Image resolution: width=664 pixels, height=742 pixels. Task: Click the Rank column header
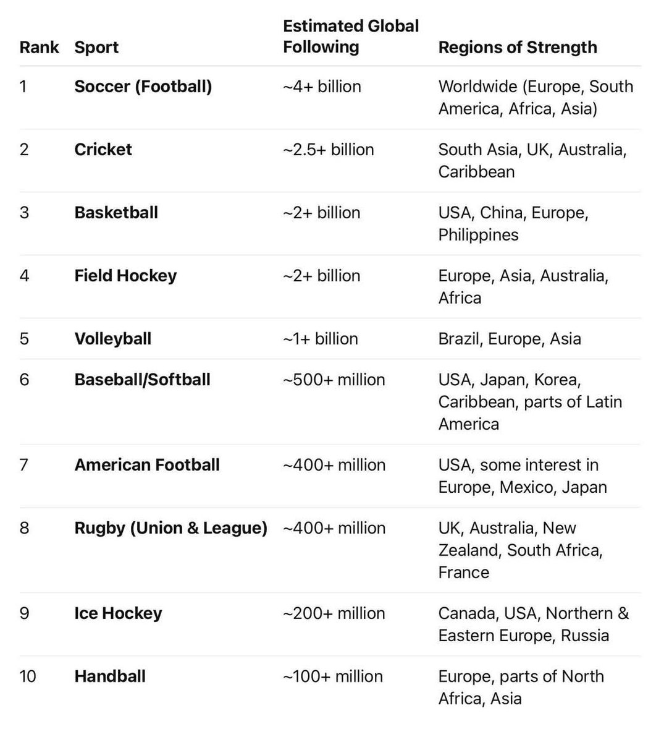(x=39, y=48)
